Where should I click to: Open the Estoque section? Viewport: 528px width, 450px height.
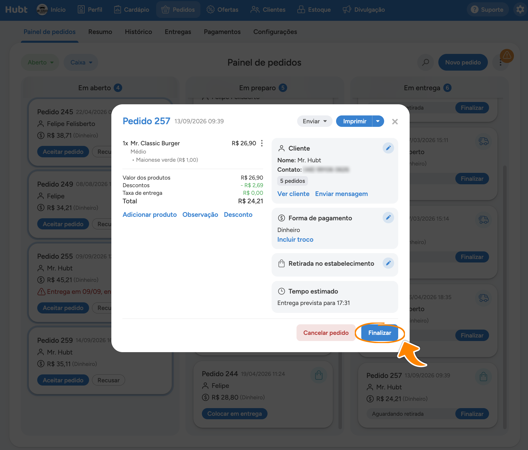314,10
